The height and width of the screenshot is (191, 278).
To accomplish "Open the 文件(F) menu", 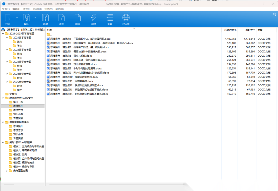I will 6,9.
